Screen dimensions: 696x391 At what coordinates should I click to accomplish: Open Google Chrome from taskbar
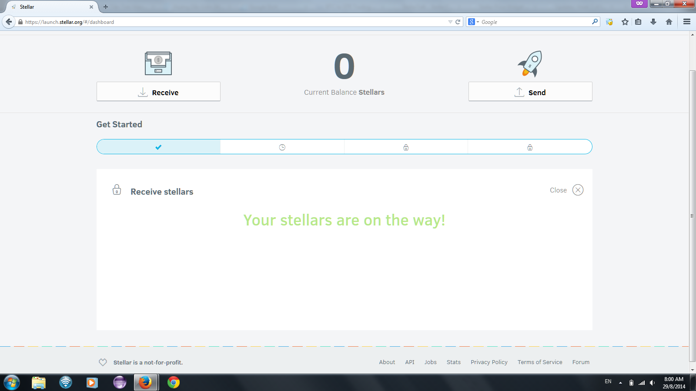(x=174, y=382)
